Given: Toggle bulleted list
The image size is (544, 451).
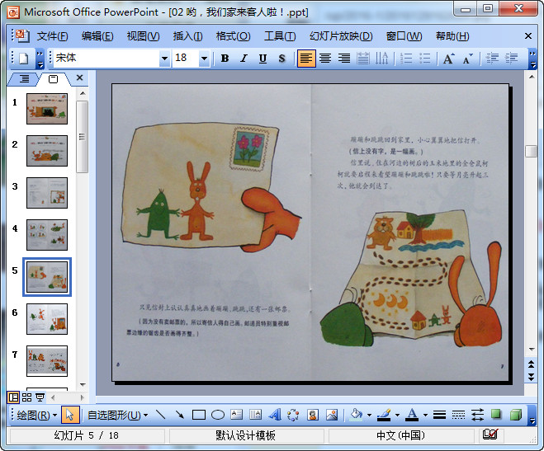Looking at the screenshot, I should pyautogui.click(x=424, y=59).
